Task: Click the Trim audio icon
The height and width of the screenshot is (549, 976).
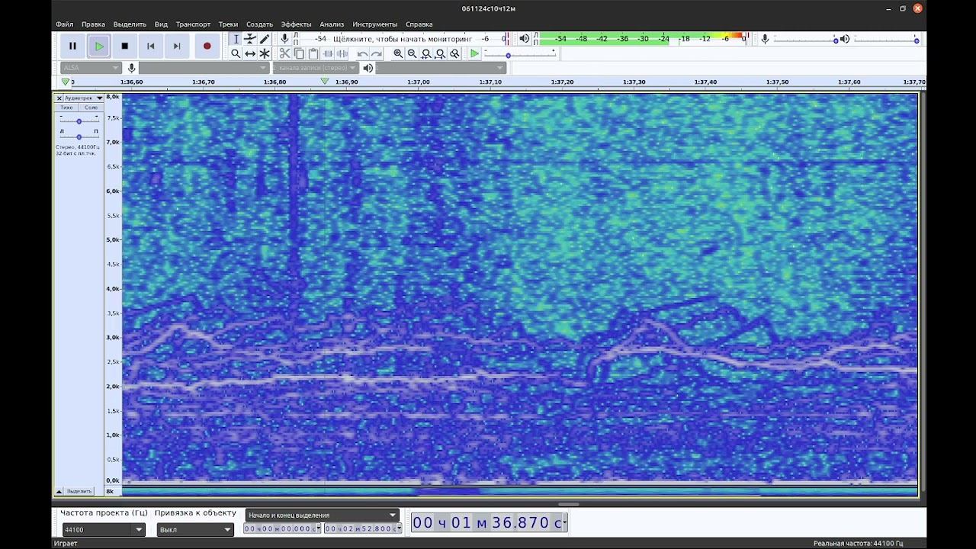Action: [328, 53]
